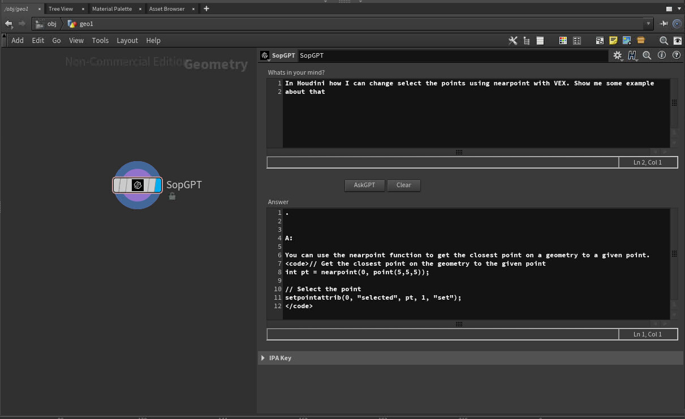Click the Answer editor right side handle

(x=674, y=254)
